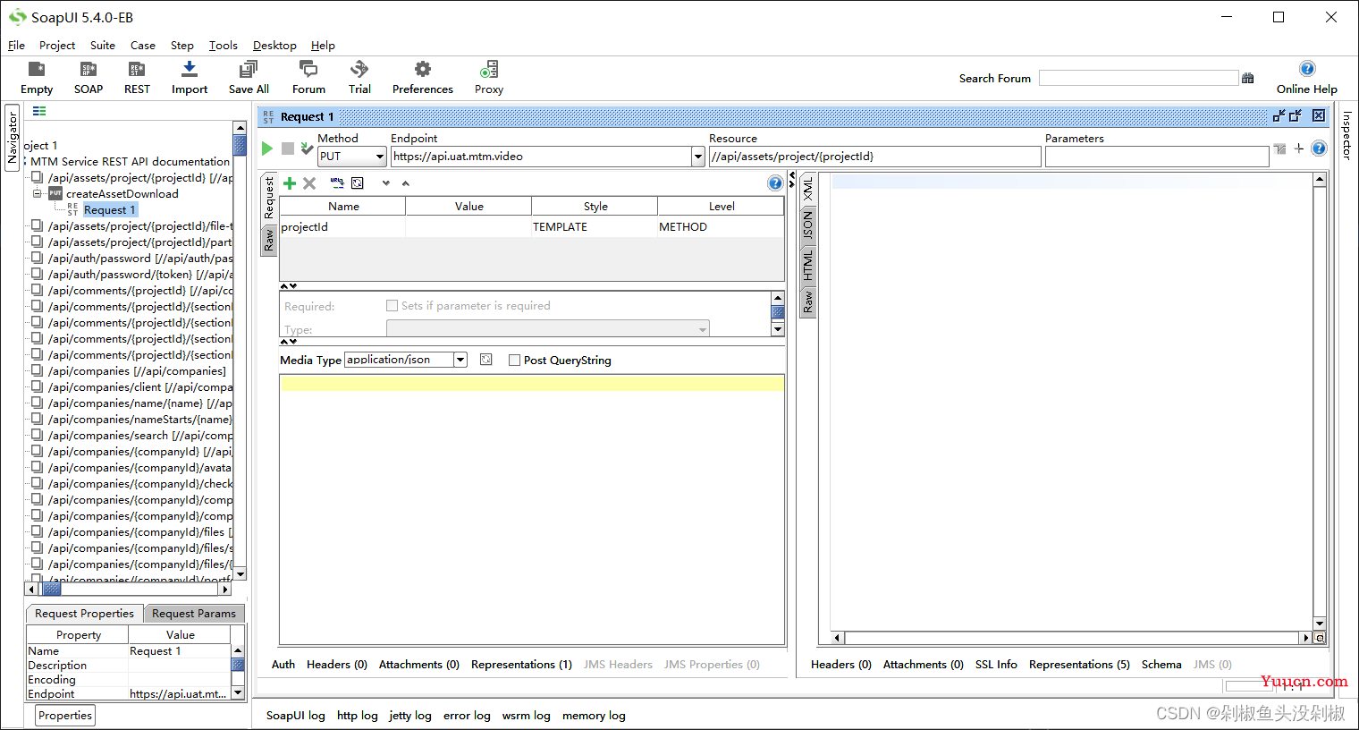Click the TEMPLATE style cell
The image size is (1359, 730).
pyautogui.click(x=595, y=227)
